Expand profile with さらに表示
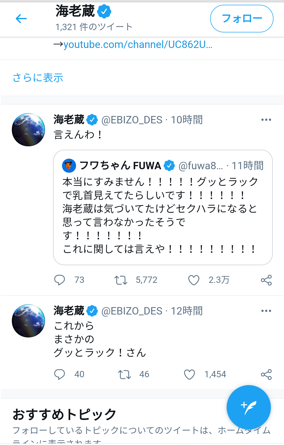This screenshot has width=284, height=445. click(38, 78)
